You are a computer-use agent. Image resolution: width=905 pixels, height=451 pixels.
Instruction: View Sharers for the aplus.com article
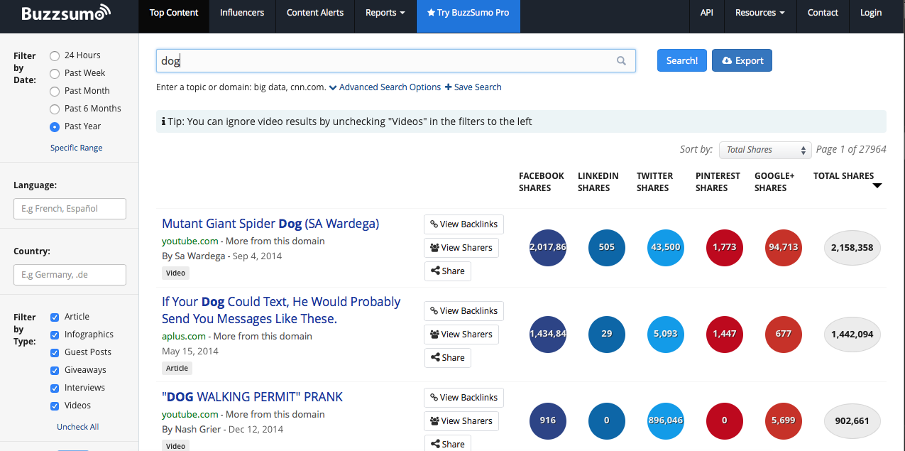pyautogui.click(x=461, y=335)
